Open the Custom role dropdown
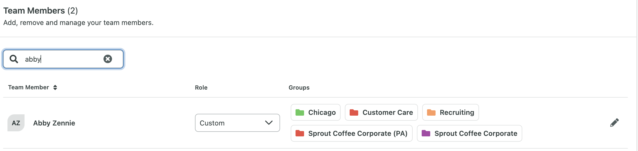This screenshot has height=151, width=638. 237,123
